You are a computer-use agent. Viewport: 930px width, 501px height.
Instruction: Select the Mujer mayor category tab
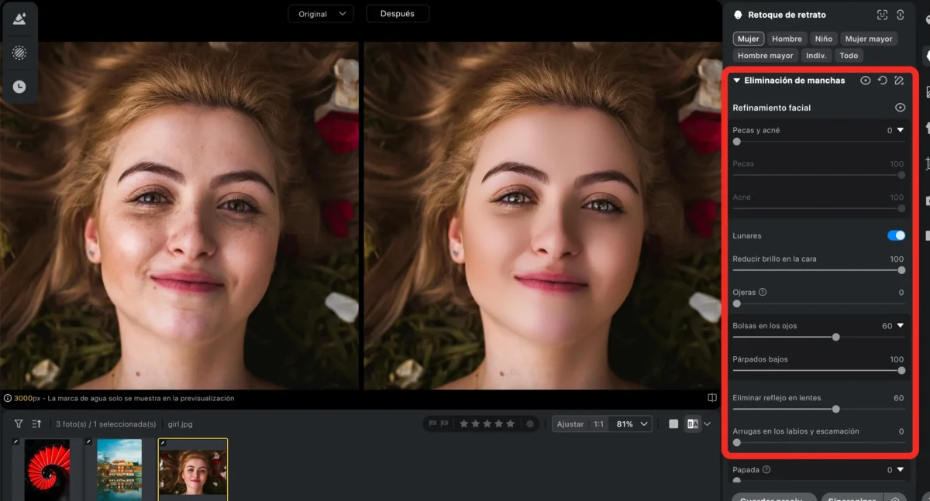pos(869,39)
